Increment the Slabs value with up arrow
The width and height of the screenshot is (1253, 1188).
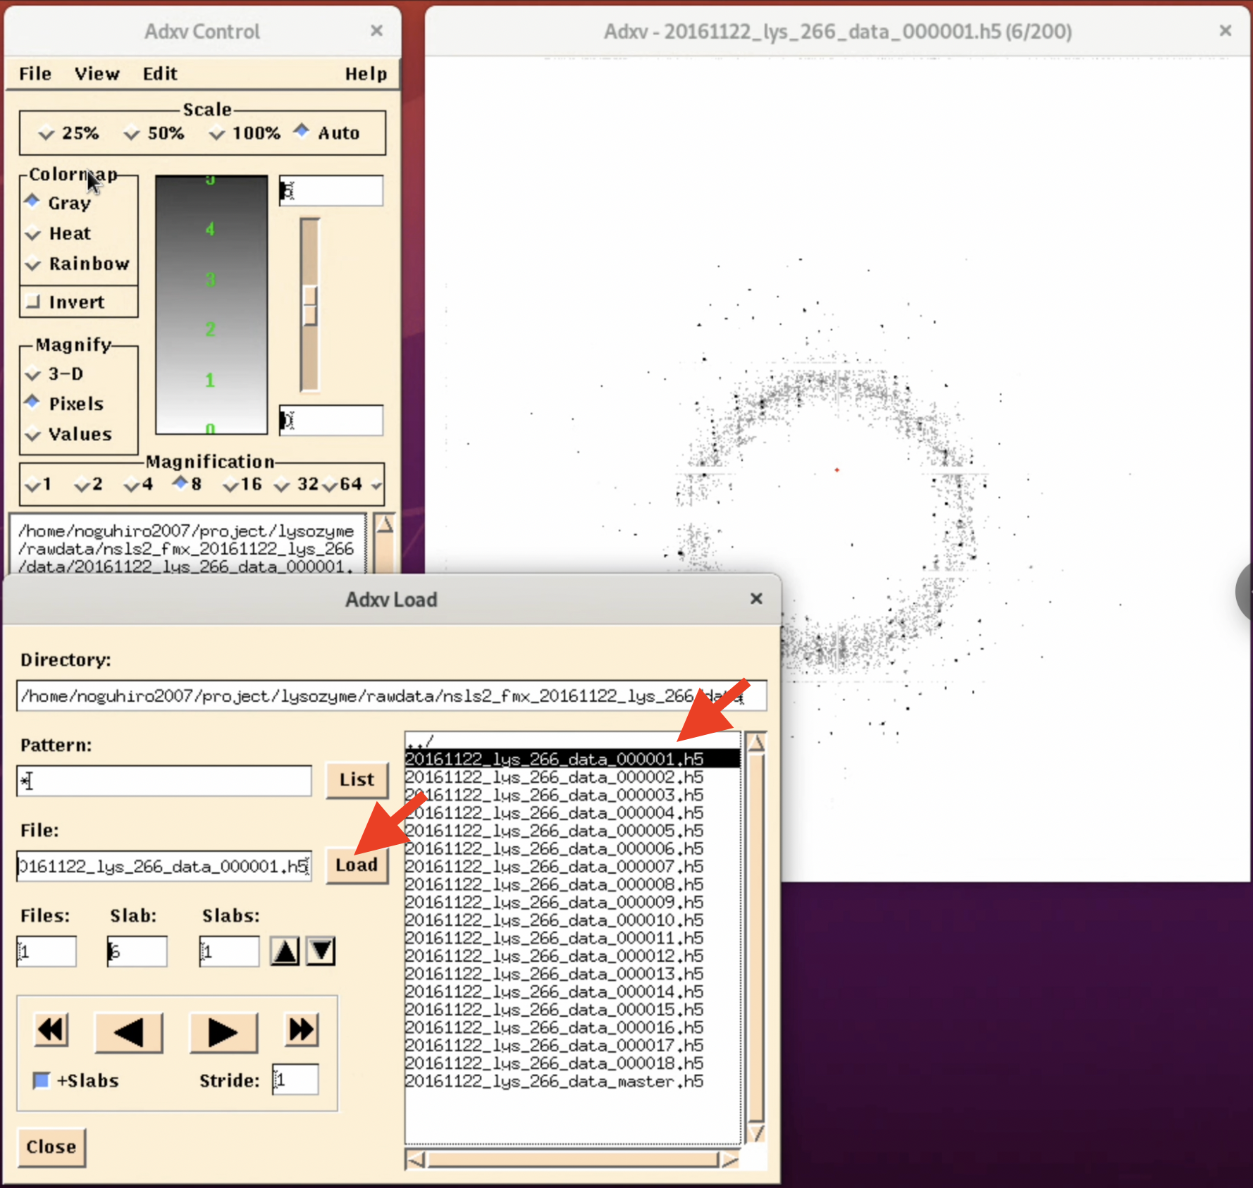285,951
